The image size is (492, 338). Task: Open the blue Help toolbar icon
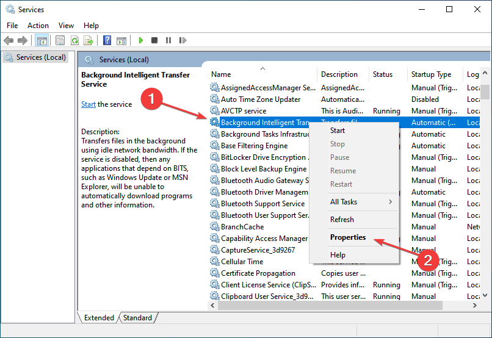pyautogui.click(x=107, y=40)
